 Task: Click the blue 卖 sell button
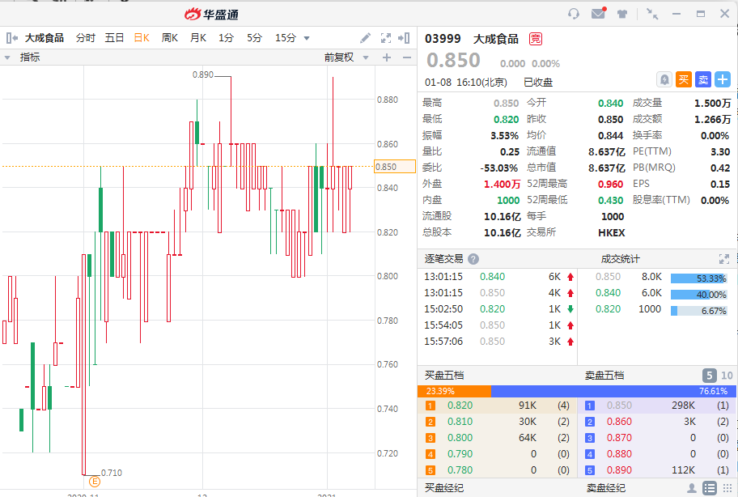coord(703,79)
